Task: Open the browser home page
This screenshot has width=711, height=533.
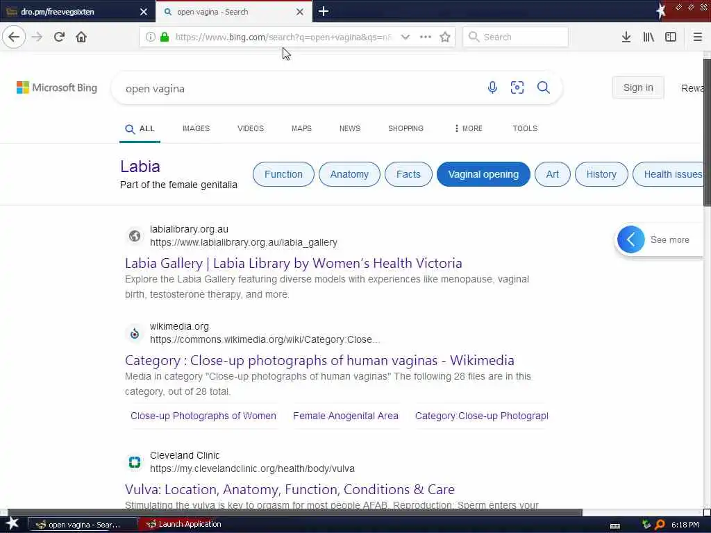Action: pos(81,37)
